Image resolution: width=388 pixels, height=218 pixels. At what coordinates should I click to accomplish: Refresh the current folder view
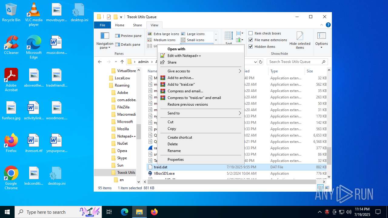(260, 62)
